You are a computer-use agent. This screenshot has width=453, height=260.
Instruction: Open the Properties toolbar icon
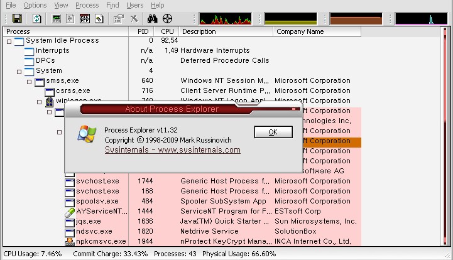(x=119, y=19)
